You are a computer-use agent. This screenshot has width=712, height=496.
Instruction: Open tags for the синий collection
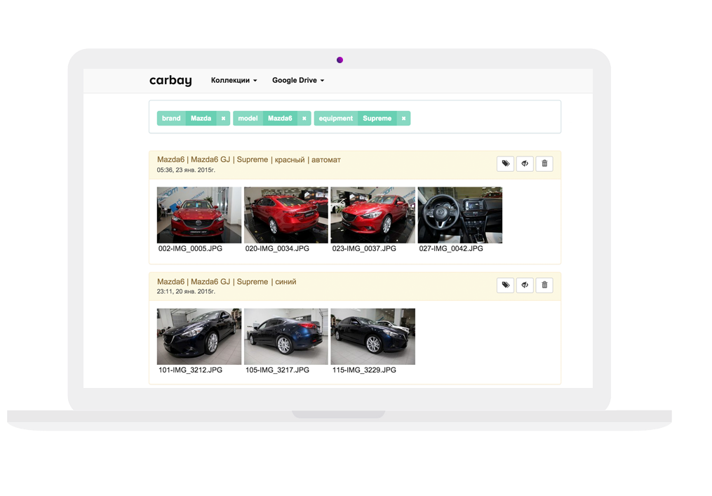click(x=505, y=286)
